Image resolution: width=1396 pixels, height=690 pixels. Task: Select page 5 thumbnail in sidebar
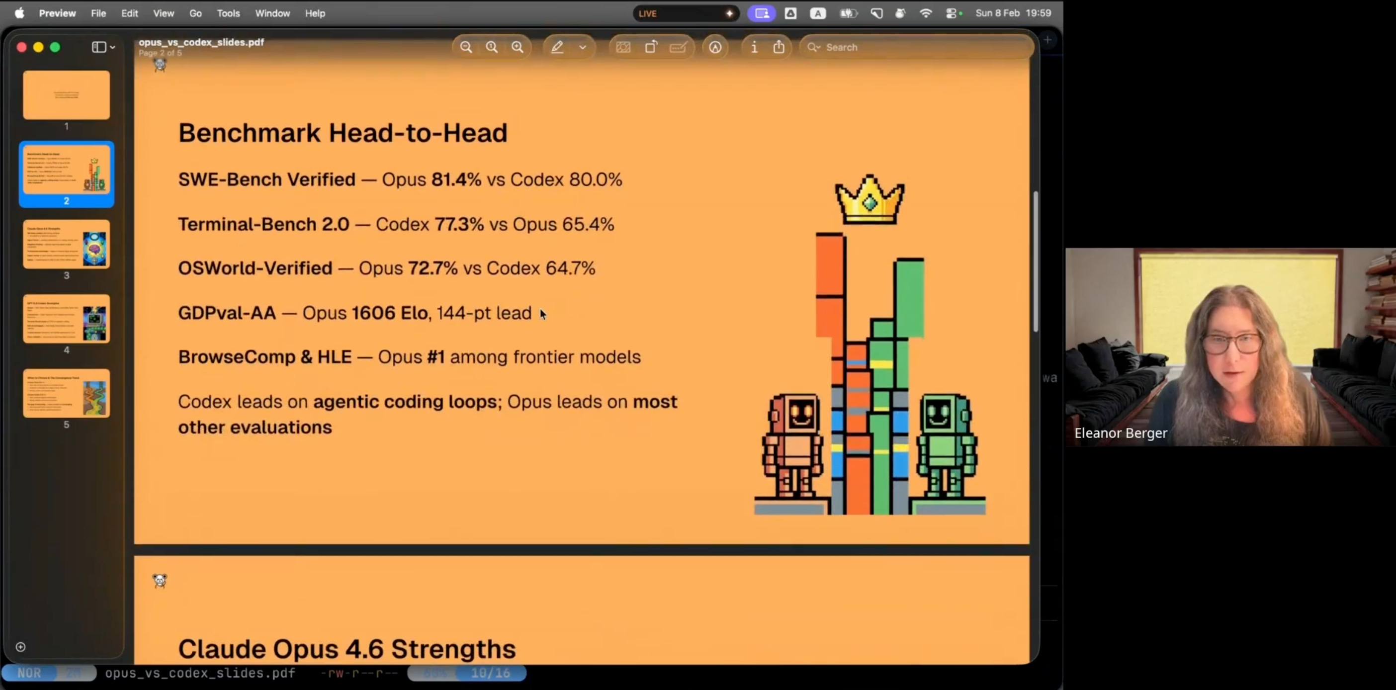(x=66, y=394)
